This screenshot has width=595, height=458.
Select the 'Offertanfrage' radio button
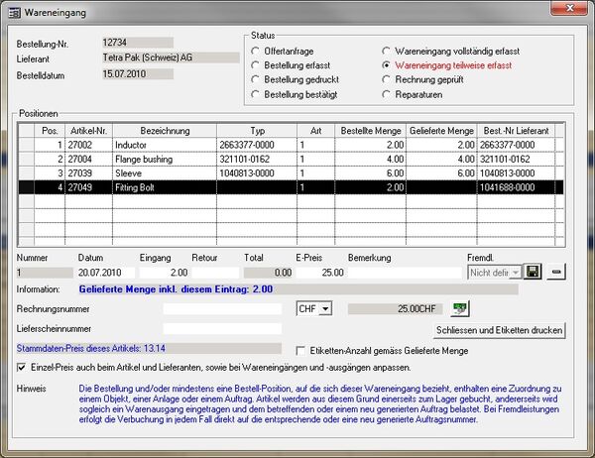pos(258,50)
